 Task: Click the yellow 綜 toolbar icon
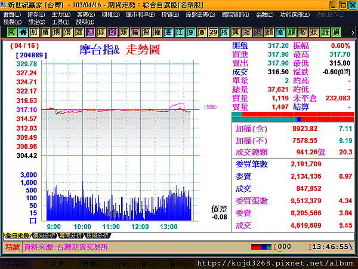point(101,32)
